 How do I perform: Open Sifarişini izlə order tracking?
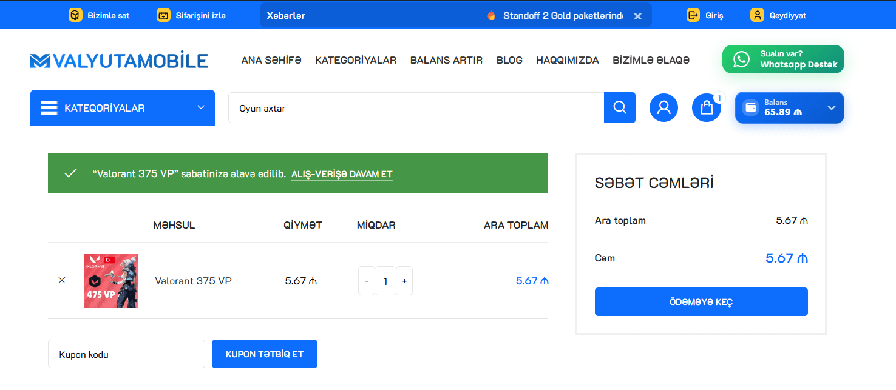(191, 15)
